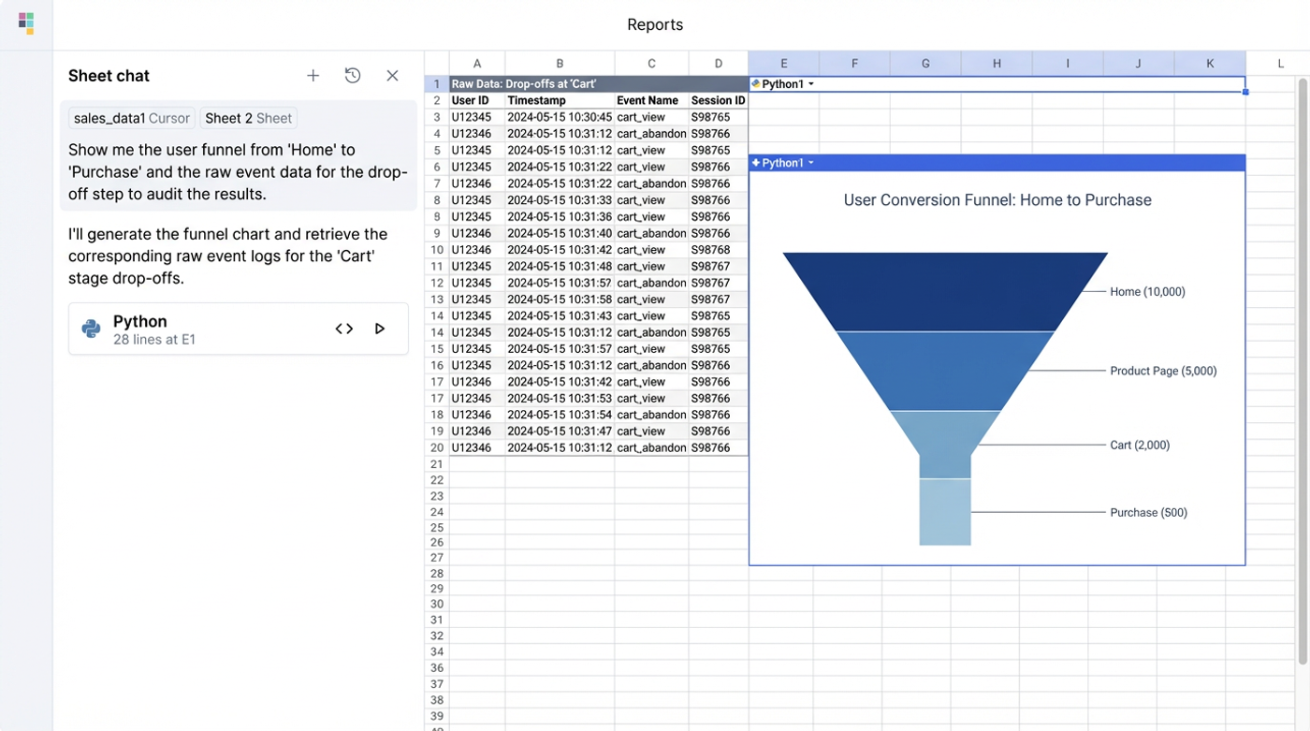This screenshot has width=1310, height=731.
Task: Click the 'Sheet chat' heading
Action: tap(109, 76)
